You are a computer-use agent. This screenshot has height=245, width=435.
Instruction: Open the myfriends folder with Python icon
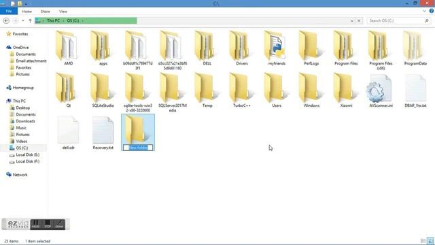pos(277,48)
